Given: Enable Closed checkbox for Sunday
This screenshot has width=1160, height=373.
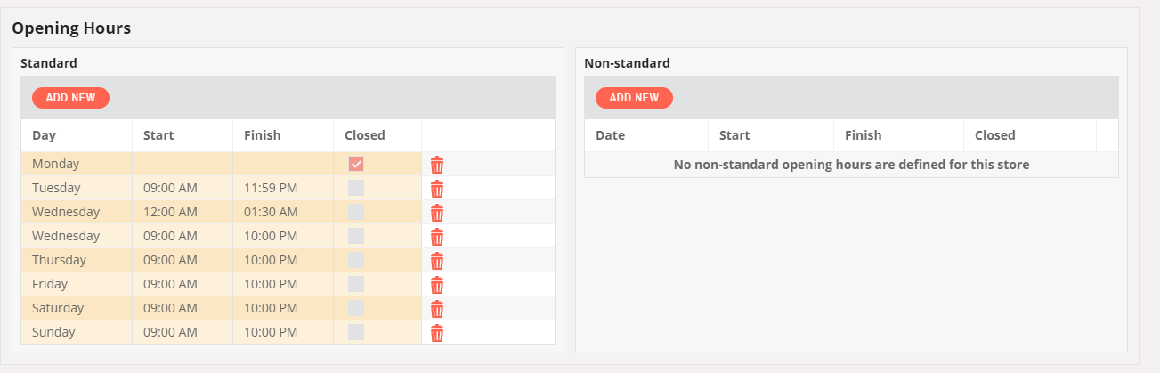Looking at the screenshot, I should pyautogui.click(x=356, y=332).
